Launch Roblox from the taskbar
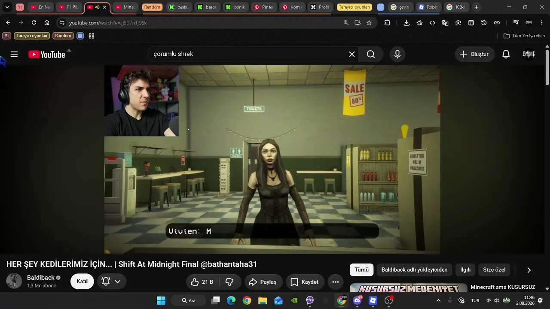The height and width of the screenshot is (309, 550). pyautogui.click(x=373, y=300)
